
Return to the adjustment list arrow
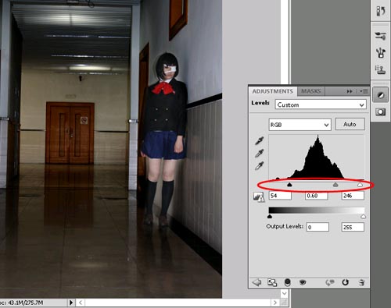tap(256, 282)
